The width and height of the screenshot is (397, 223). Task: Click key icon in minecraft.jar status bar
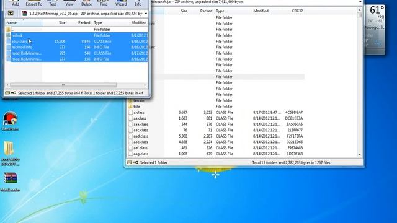[x=135, y=162]
